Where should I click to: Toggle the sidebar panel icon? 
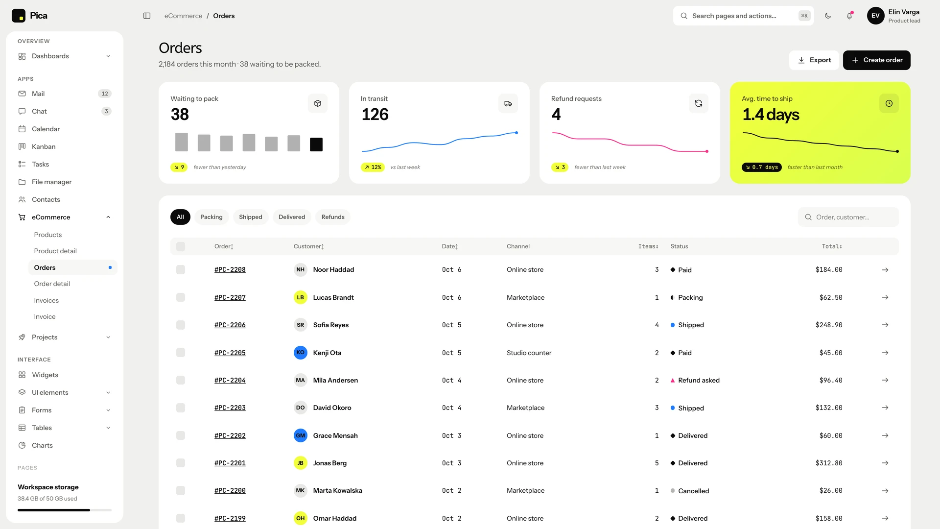coord(147,16)
